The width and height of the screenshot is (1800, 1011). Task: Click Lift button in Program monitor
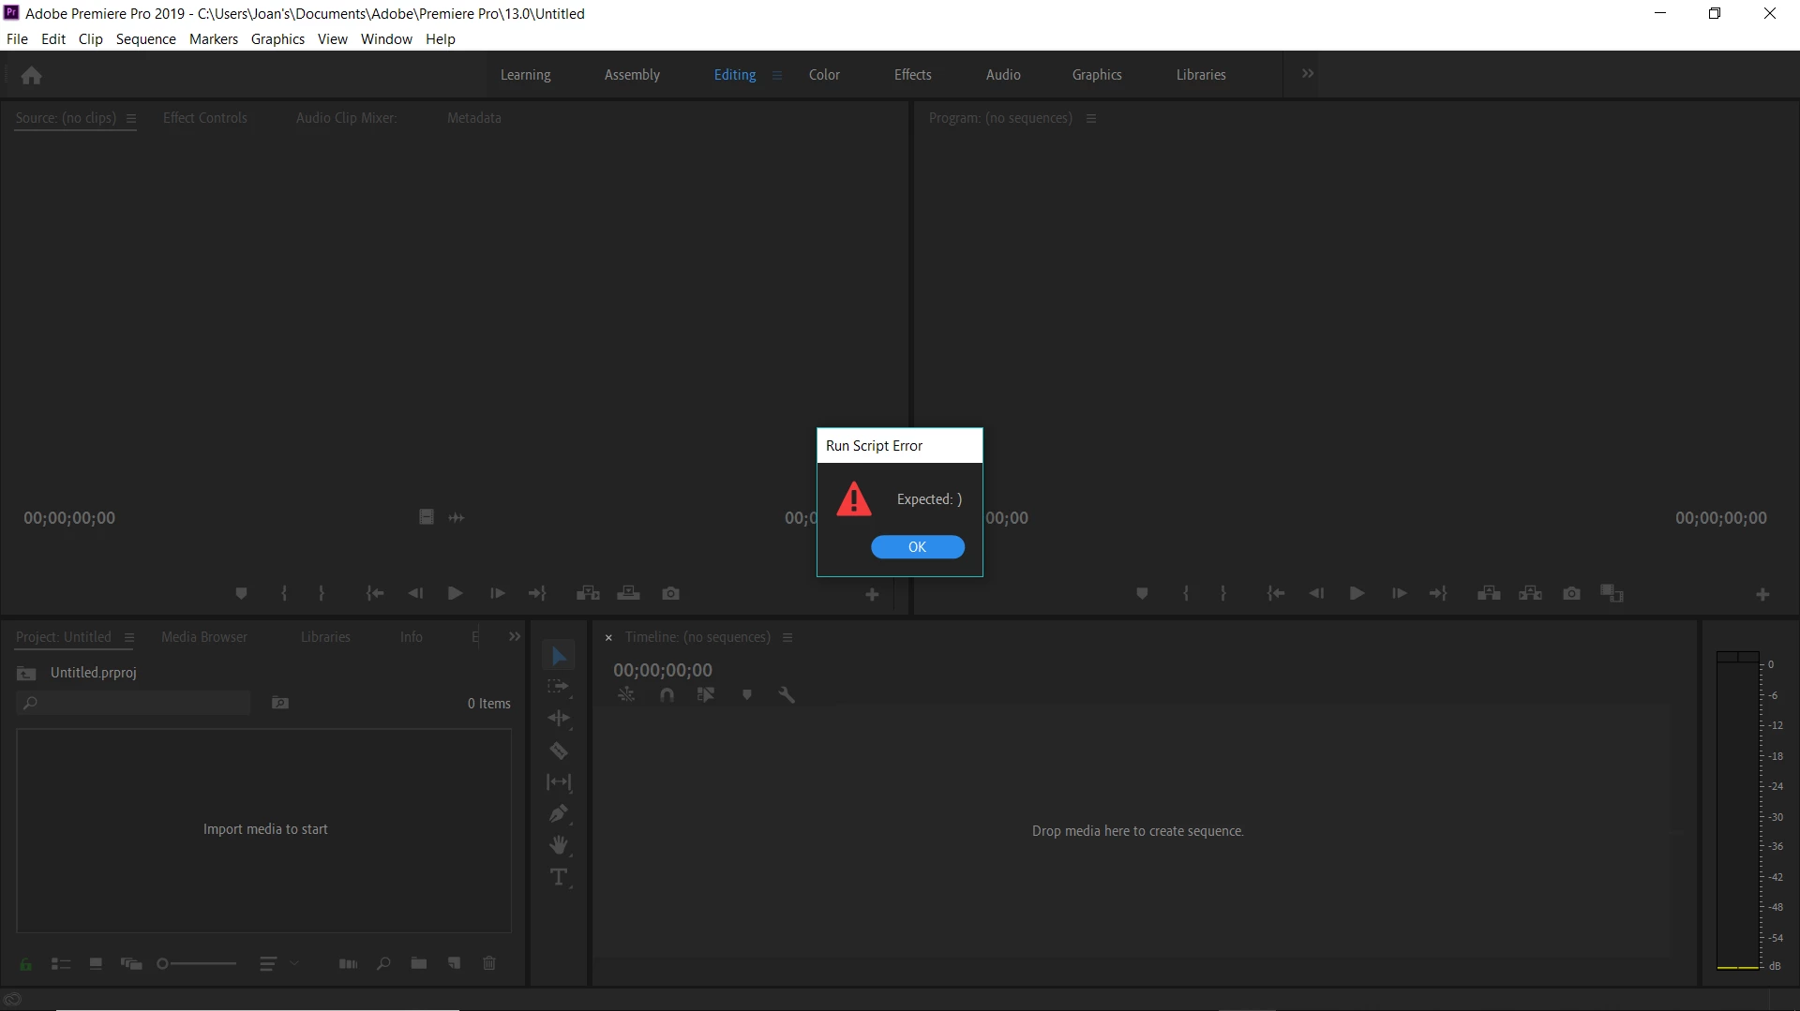[1489, 594]
